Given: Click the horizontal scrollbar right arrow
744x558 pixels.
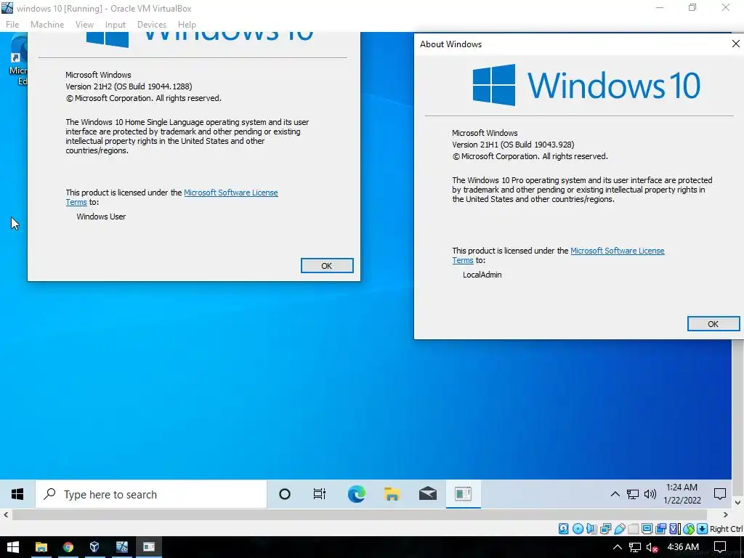Looking at the screenshot, I should click(x=726, y=514).
